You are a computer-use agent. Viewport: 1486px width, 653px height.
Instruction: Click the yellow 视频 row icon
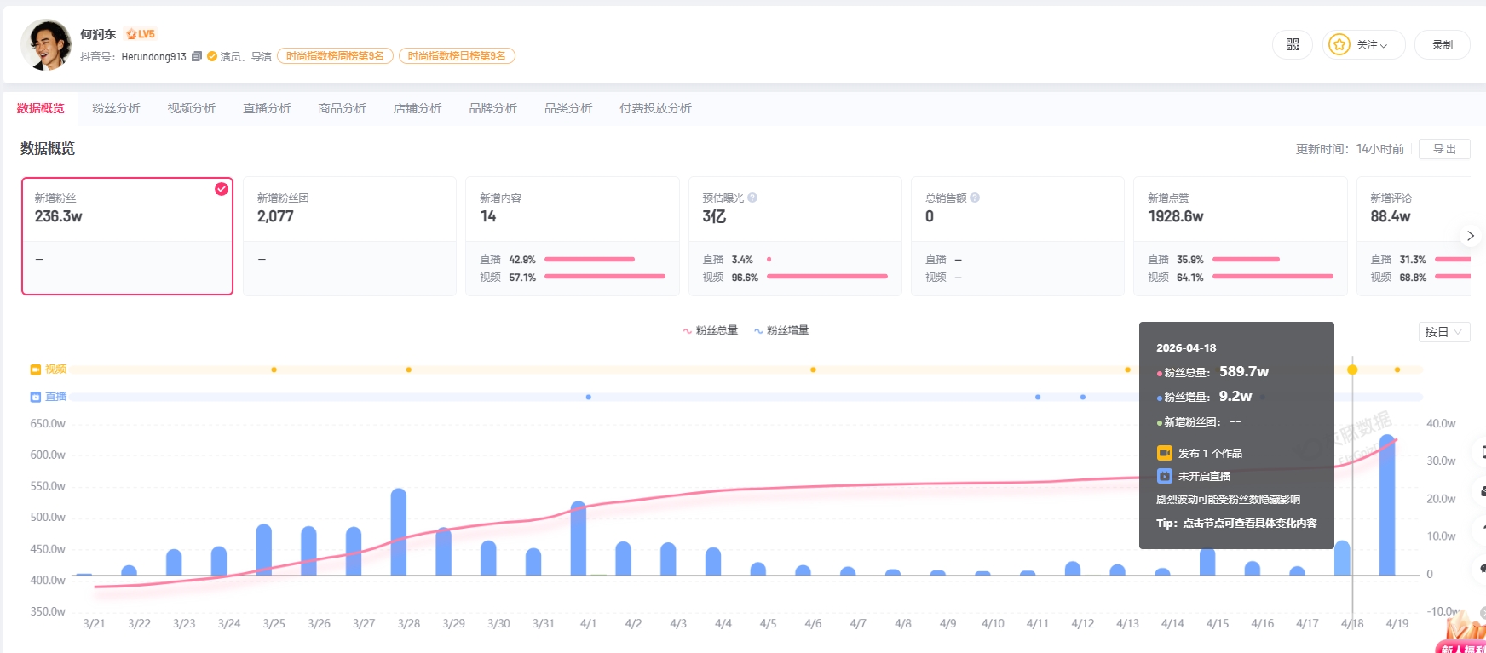(36, 369)
